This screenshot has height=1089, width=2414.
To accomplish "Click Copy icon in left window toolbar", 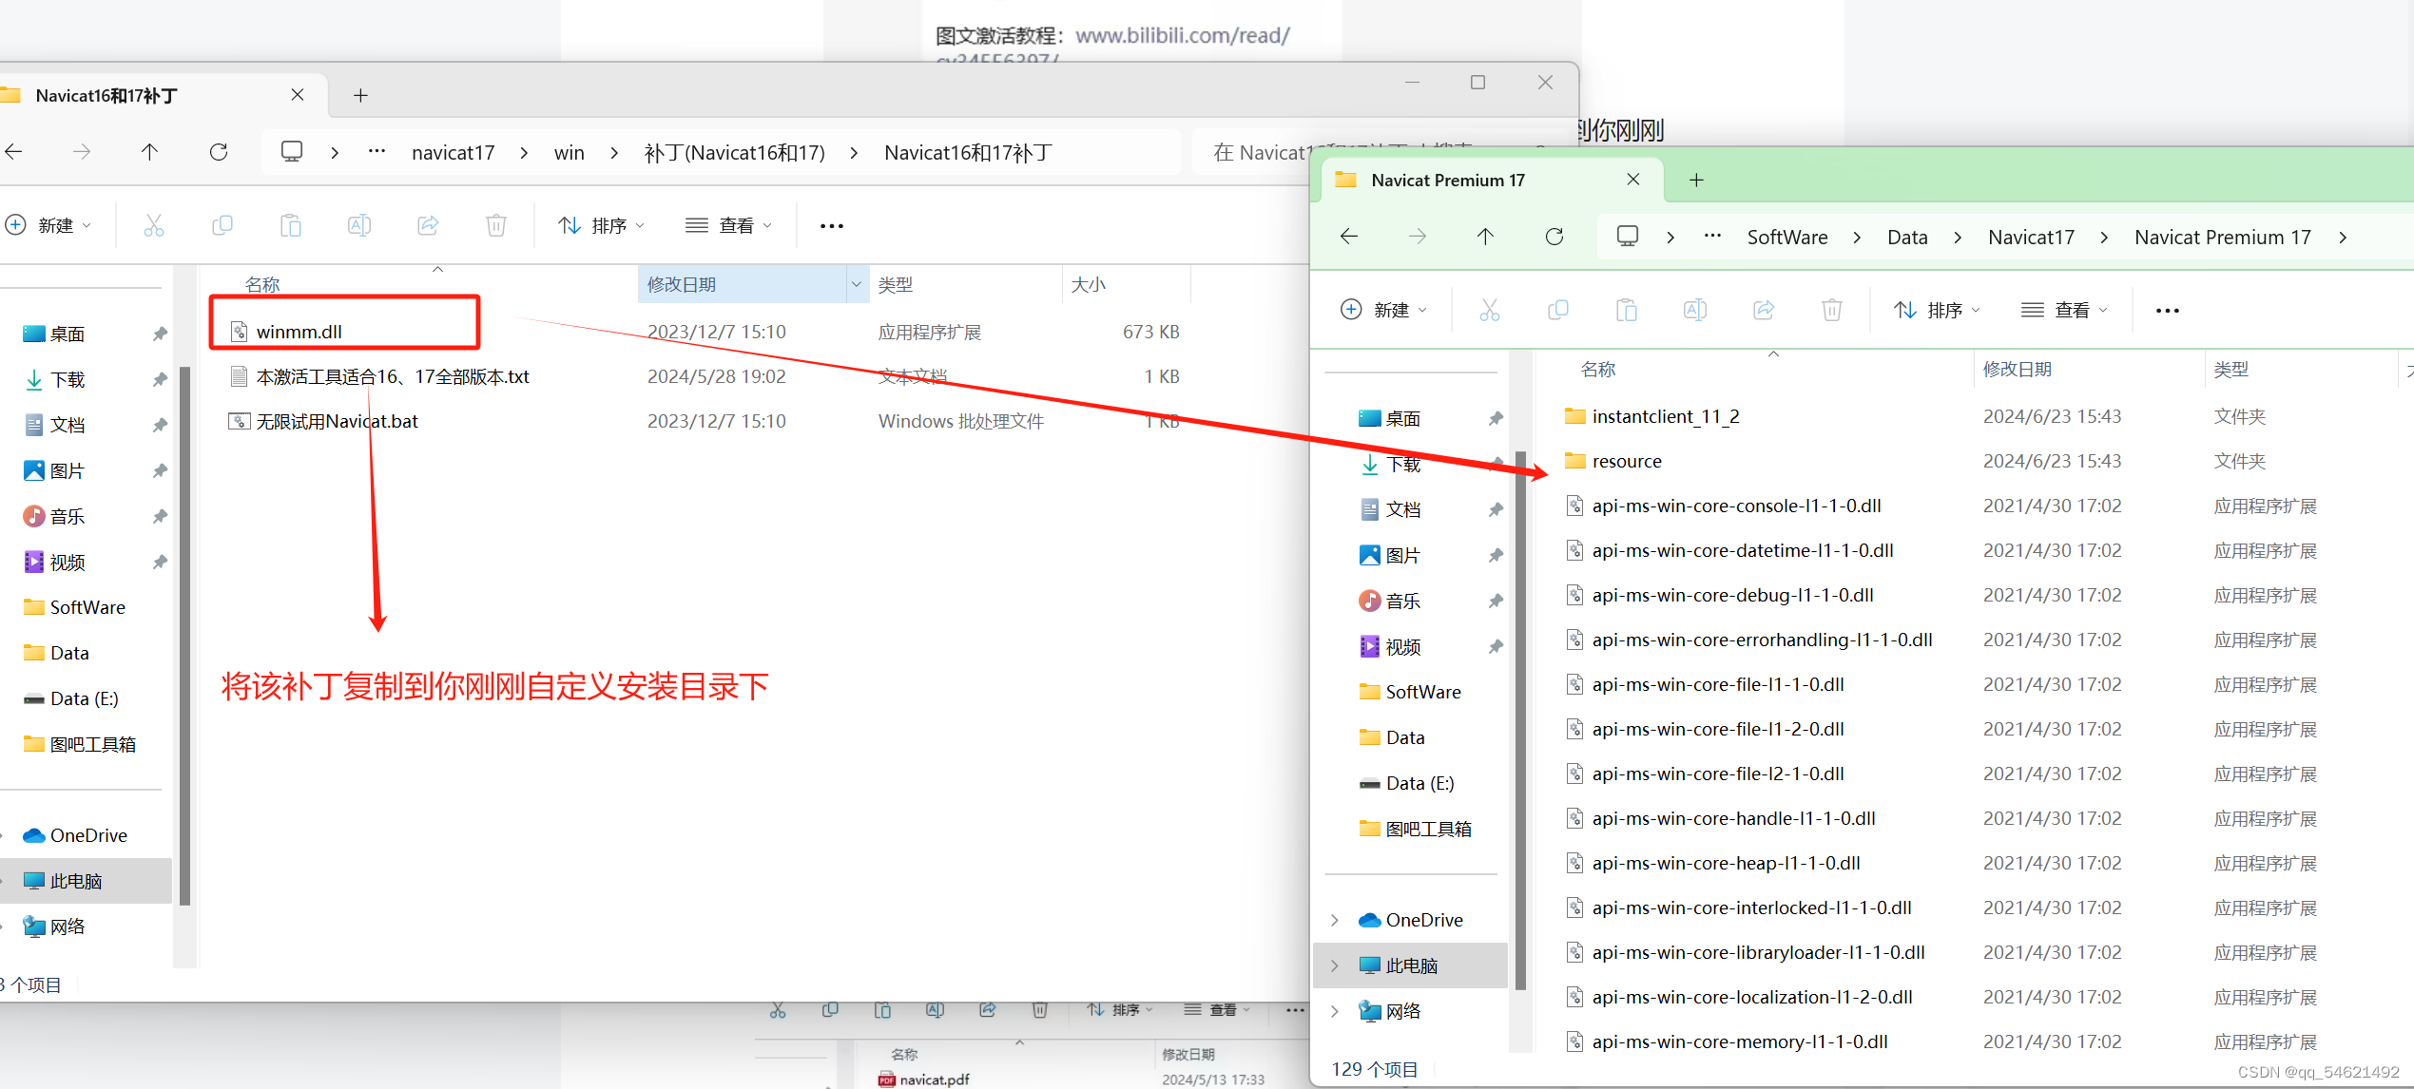I will pyautogui.click(x=222, y=225).
